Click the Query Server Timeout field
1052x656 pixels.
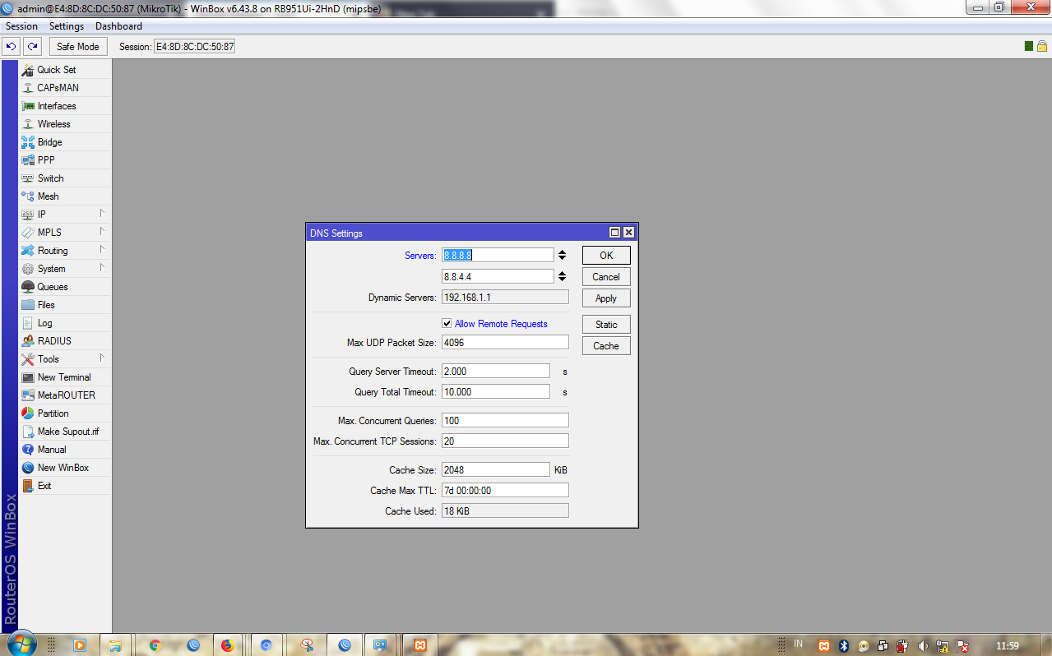496,372
